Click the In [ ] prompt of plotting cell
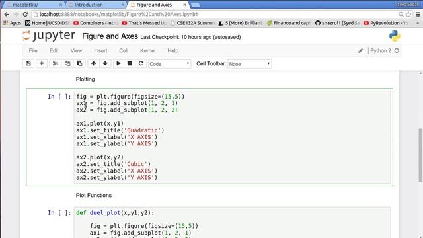Viewport: 423px width, 238px height. point(59,97)
